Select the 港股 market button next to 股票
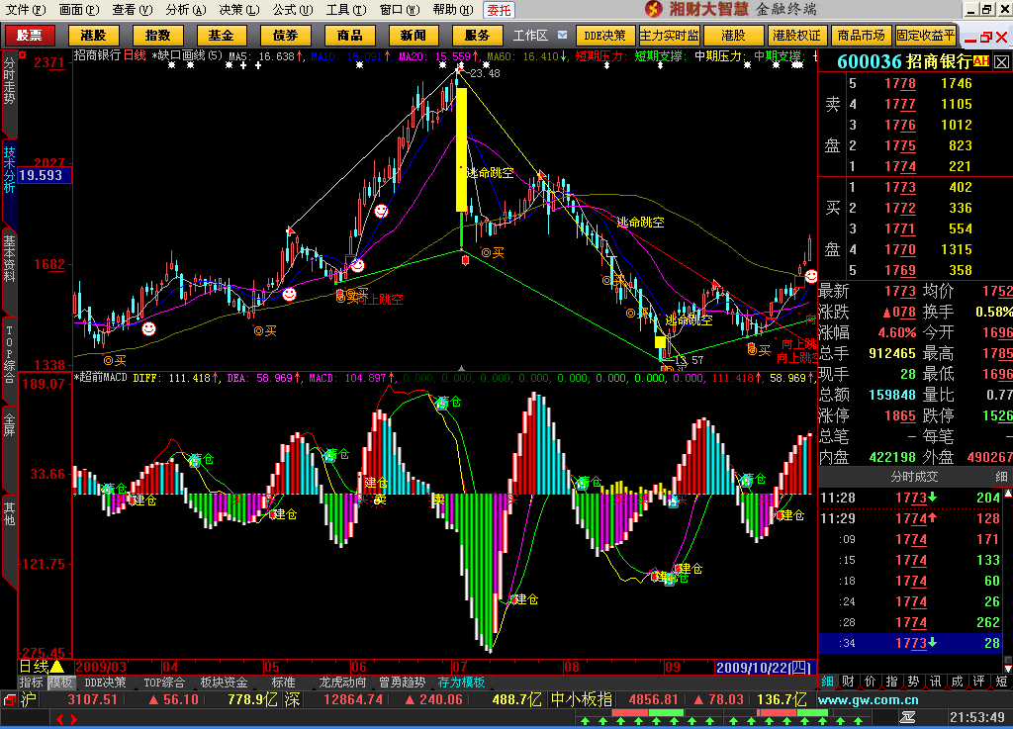This screenshot has height=729, width=1013. click(x=93, y=35)
